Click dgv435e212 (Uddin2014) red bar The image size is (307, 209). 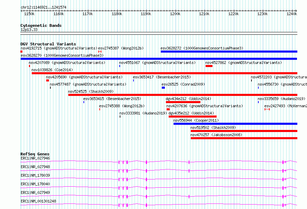tap(193, 117)
